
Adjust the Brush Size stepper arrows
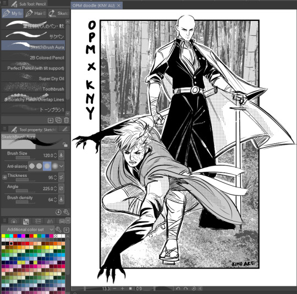pyautogui.click(x=56, y=156)
